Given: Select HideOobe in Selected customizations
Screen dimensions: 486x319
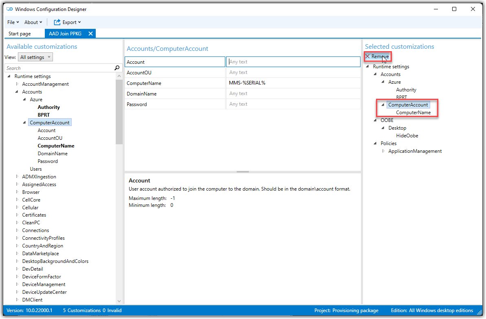Looking at the screenshot, I should click(407, 136).
